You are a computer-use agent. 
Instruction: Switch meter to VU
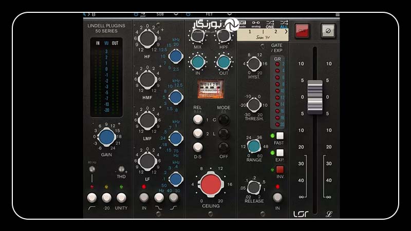point(106,43)
